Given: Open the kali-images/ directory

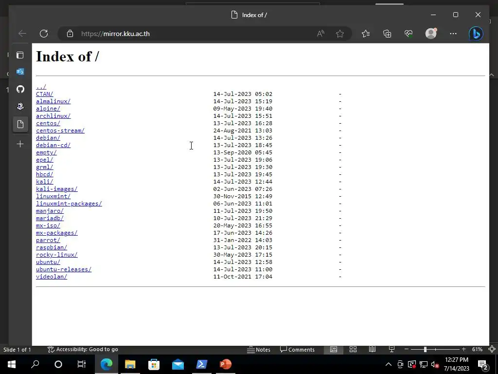Looking at the screenshot, I should [x=56, y=189].
